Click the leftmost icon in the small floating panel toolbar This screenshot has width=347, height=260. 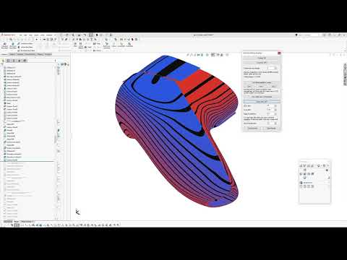(301, 166)
